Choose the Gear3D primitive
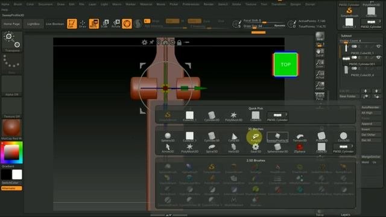Screen dimensions: 386x217 point(256,148)
